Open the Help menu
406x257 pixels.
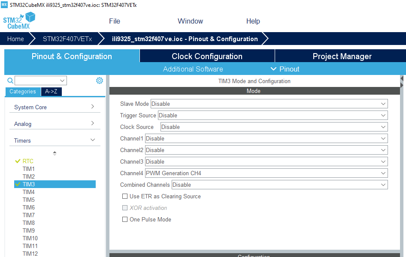click(253, 21)
